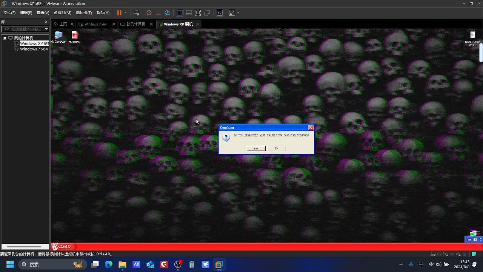Screen dimensions: 483x272
Task: Enter full screen mode
Action: tap(198, 12)
